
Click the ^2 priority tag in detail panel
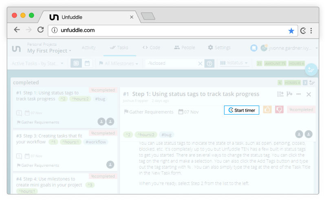pyautogui.click(x=128, y=135)
